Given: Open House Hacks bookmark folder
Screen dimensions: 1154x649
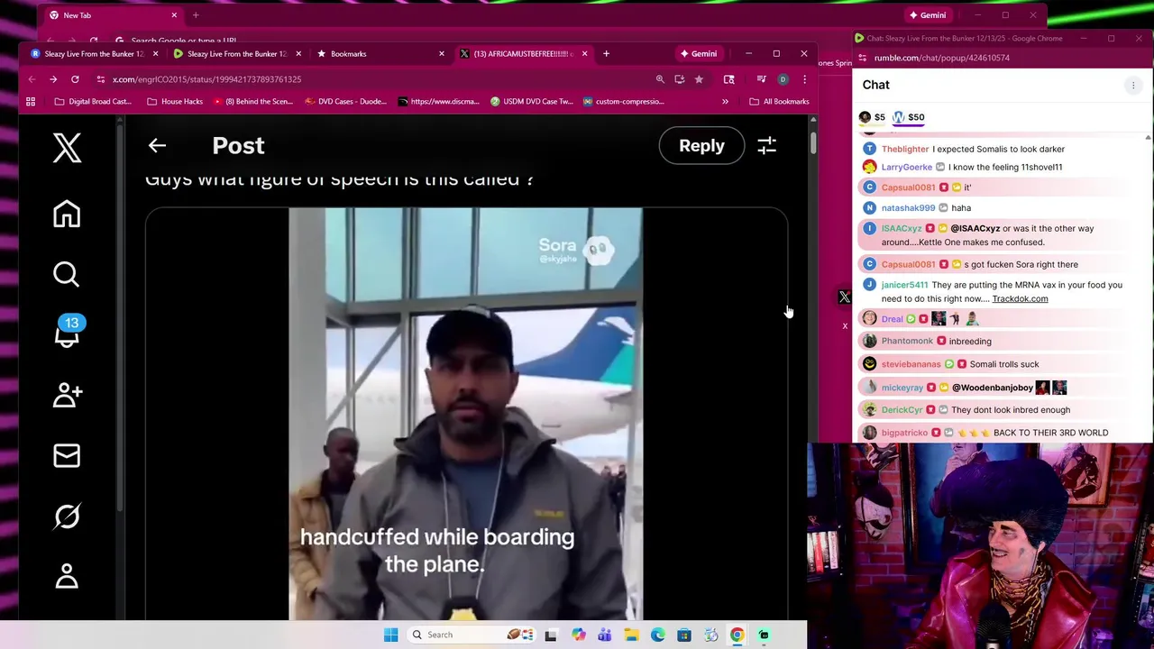Looking at the screenshot, I should click(x=175, y=102).
